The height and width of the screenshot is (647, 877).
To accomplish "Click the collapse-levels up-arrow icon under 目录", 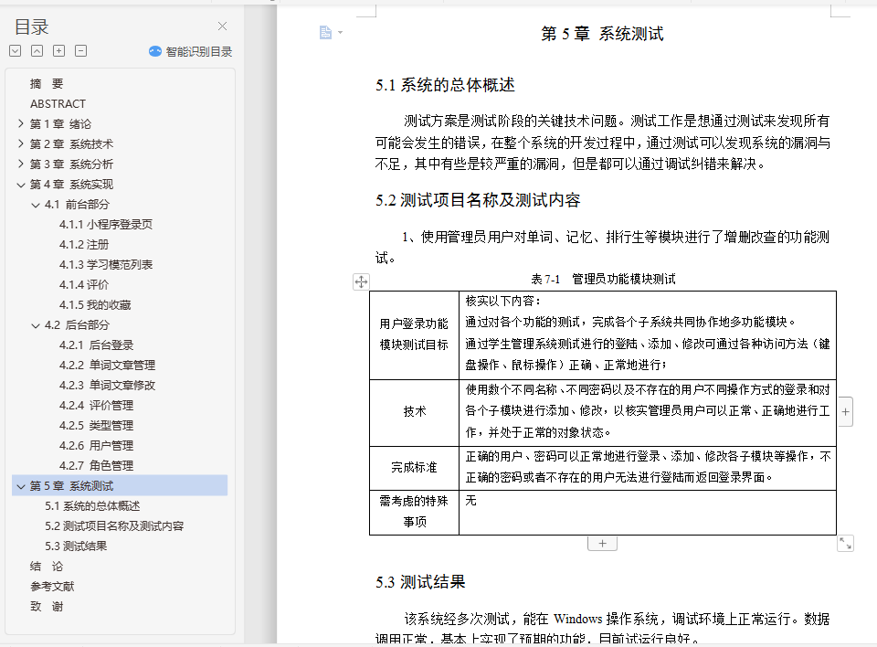I will [x=37, y=51].
